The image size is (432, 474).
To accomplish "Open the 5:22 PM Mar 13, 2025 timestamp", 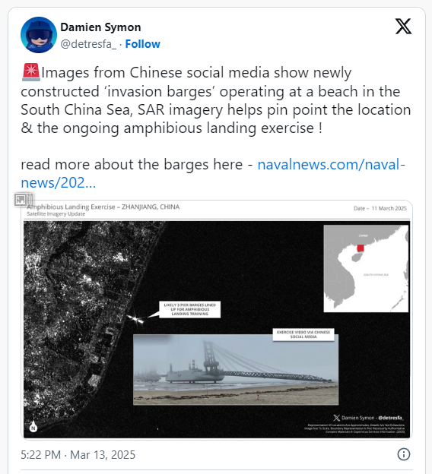I will (78, 455).
